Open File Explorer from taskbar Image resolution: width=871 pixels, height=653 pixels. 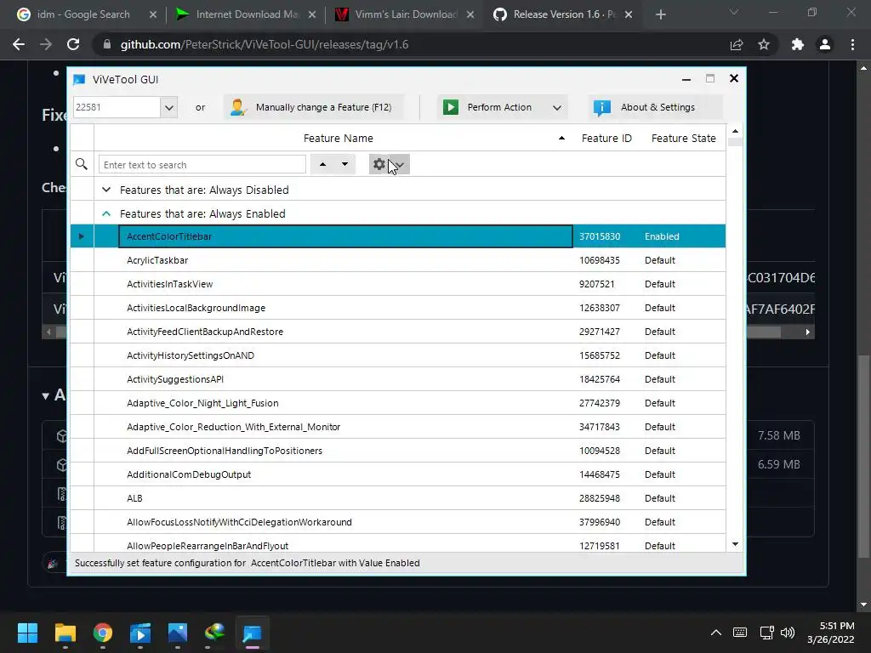pos(65,633)
